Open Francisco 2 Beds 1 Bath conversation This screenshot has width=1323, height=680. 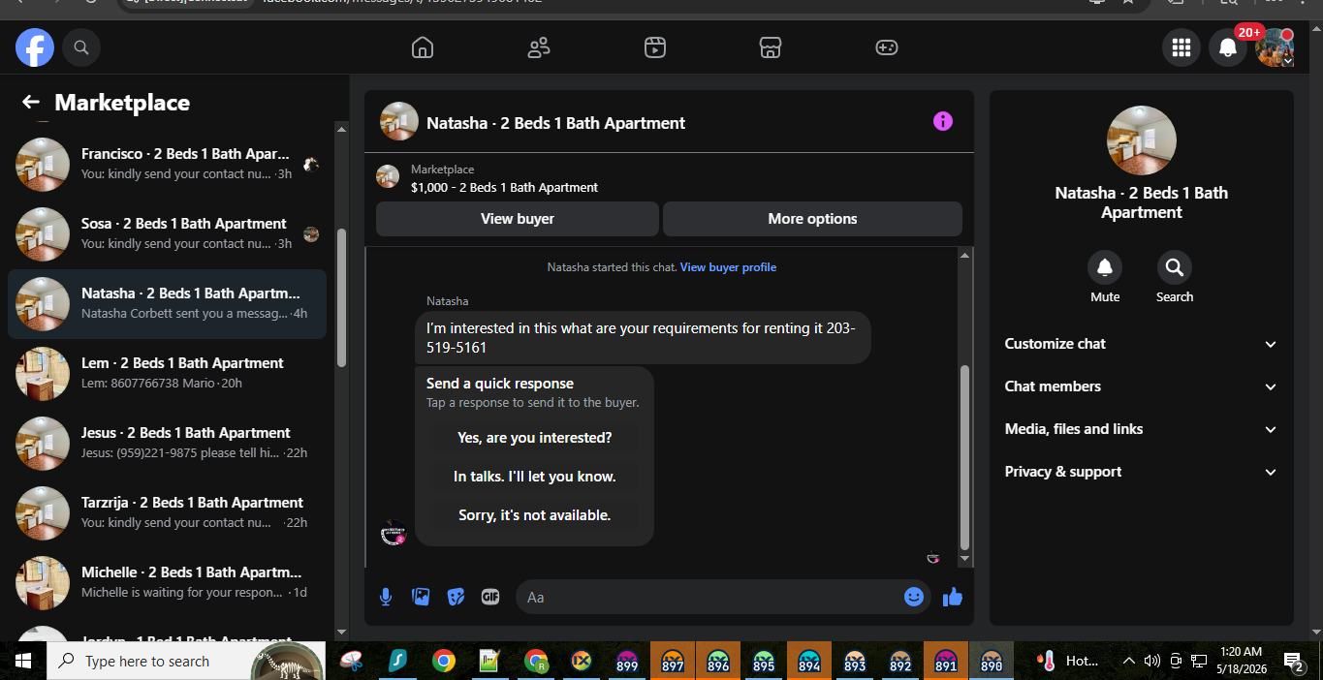pyautogui.click(x=167, y=165)
